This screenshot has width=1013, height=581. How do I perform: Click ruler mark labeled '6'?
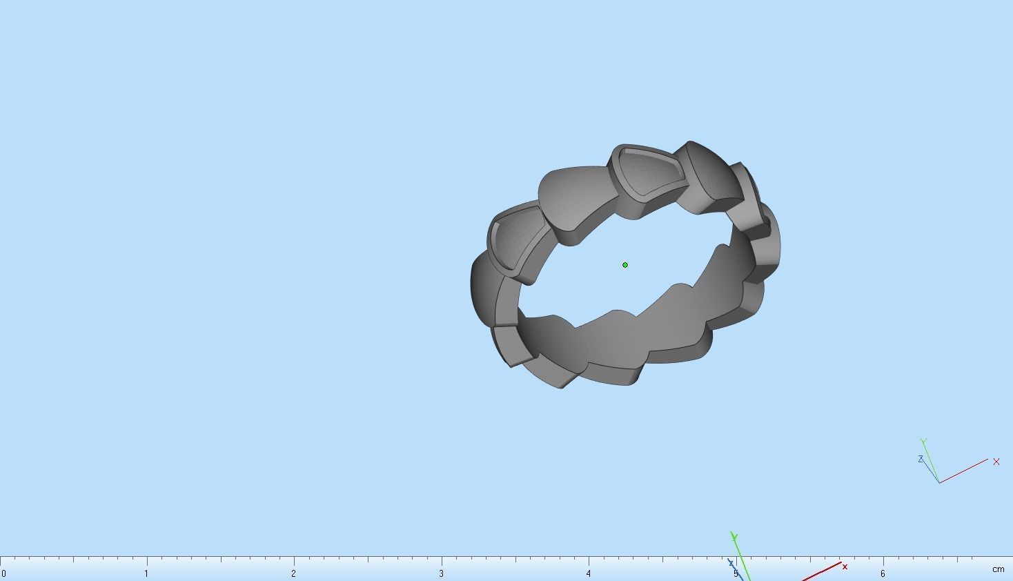coord(883,573)
